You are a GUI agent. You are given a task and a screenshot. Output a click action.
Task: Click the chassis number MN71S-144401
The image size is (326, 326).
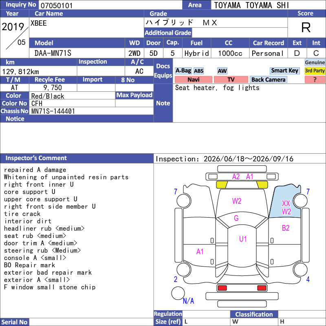[x=53, y=111]
